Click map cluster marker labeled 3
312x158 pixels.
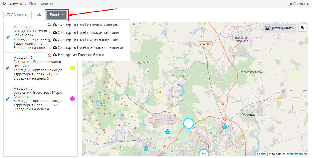188,123
